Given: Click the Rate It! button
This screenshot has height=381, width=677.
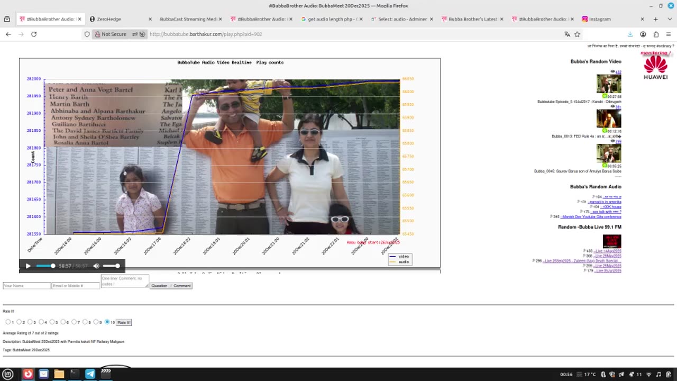Looking at the screenshot, I should tap(123, 322).
